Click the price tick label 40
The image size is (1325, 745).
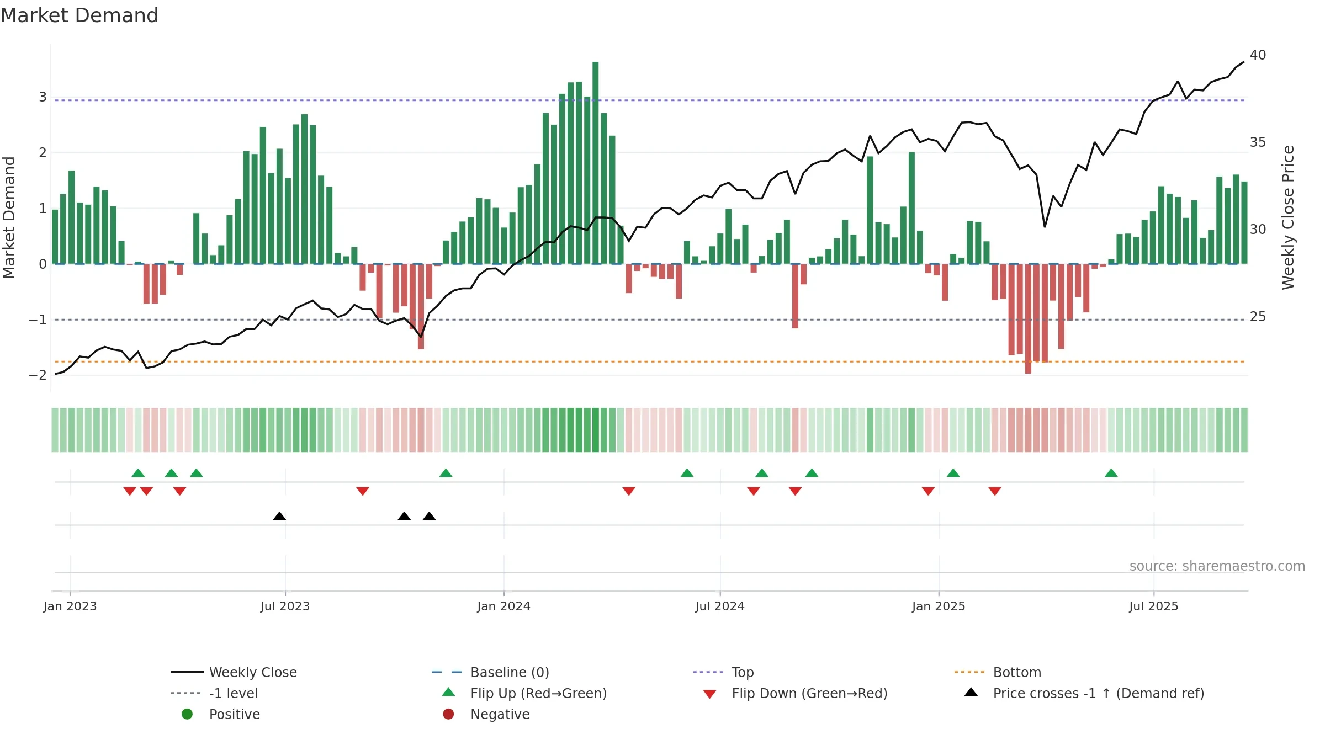coord(1258,55)
